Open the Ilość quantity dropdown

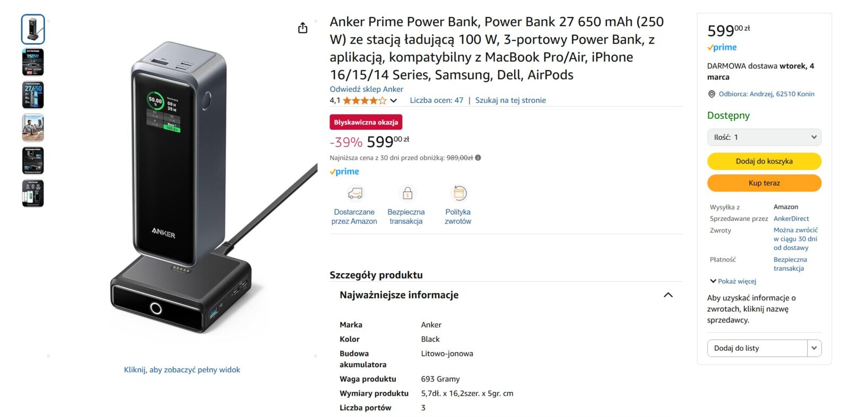pyautogui.click(x=764, y=137)
